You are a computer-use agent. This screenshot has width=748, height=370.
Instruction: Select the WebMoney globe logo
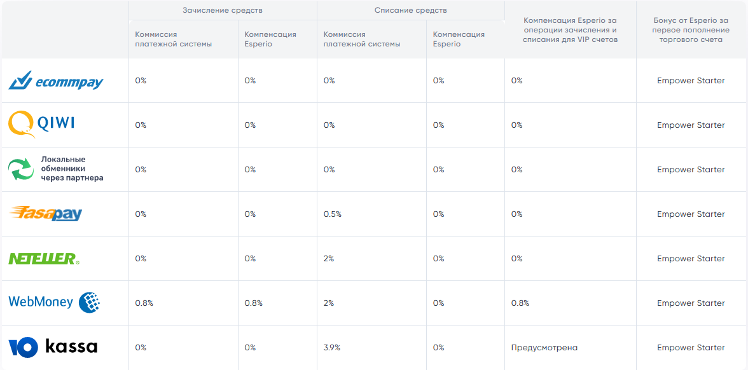pyautogui.click(x=89, y=303)
